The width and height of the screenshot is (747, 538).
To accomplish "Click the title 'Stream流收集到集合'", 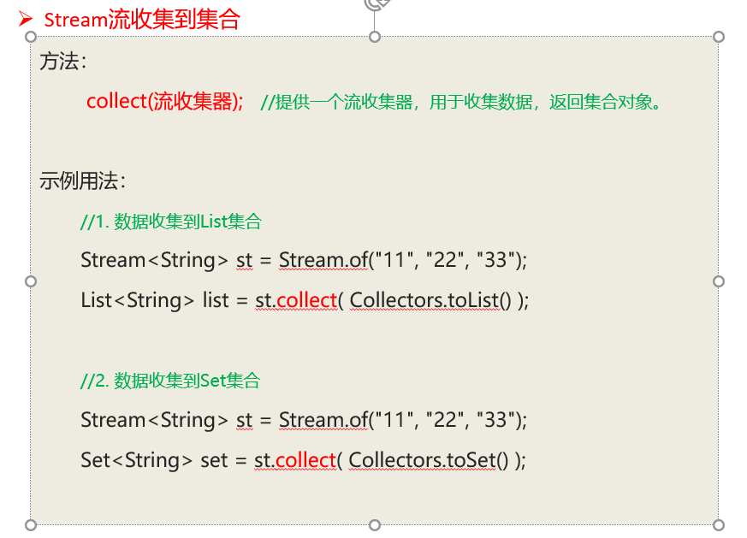I will click(142, 20).
